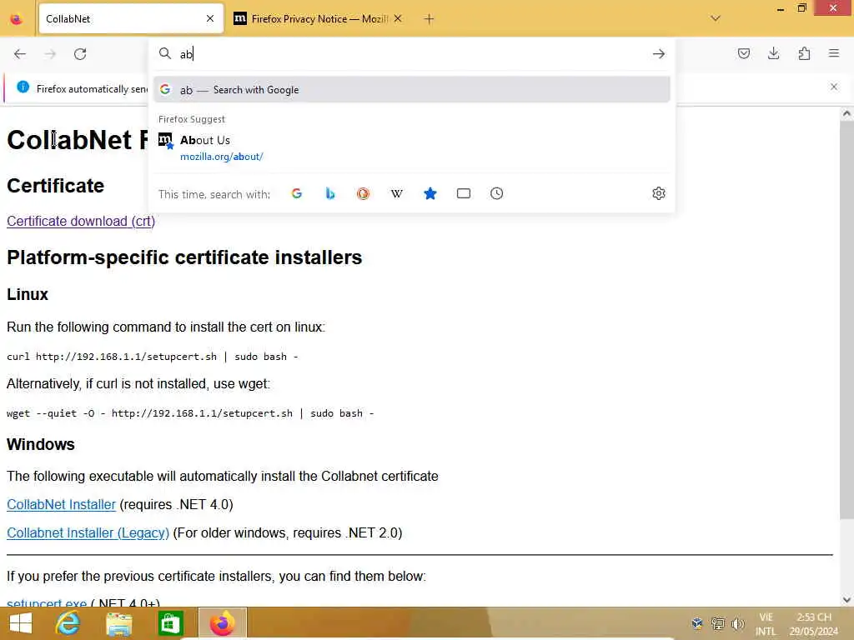The image size is (854, 640).
Task: Switch to the CollabNet tab
Action: (131, 18)
